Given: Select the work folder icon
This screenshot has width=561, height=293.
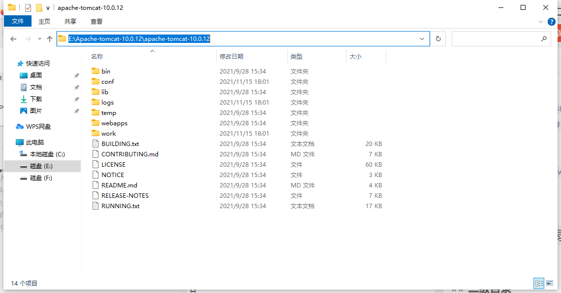Looking at the screenshot, I should click(95, 133).
